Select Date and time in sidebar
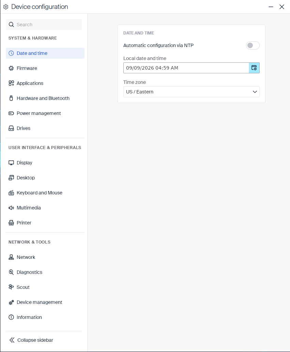The image size is (290, 352). (45, 53)
